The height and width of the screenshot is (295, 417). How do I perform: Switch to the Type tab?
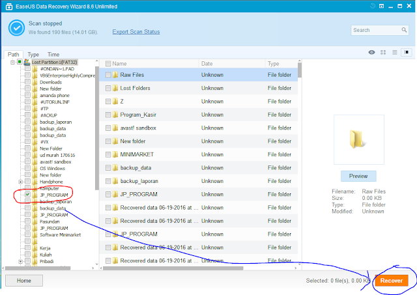point(33,55)
